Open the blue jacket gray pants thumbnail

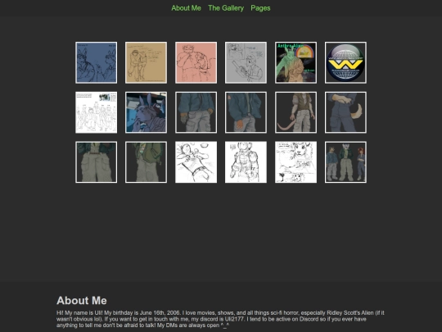(x=196, y=112)
